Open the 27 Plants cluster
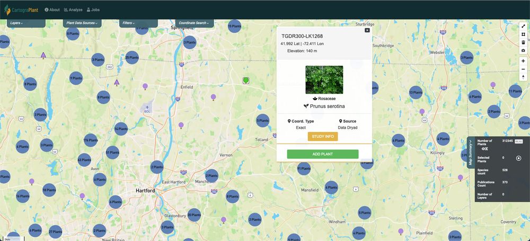 click(56, 232)
